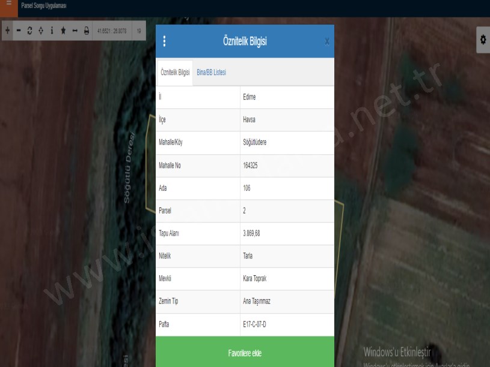Open map settings gear icon
The width and height of the screenshot is (490, 367).
[x=482, y=39]
